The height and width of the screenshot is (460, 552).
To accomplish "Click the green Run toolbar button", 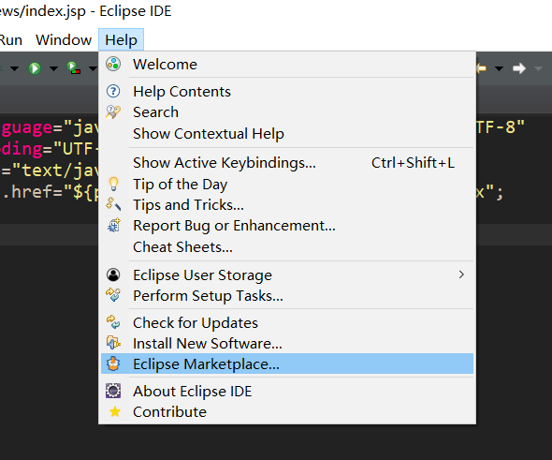I will [x=35, y=68].
